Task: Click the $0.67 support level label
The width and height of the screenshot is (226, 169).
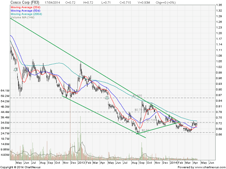Action: tap(145, 130)
